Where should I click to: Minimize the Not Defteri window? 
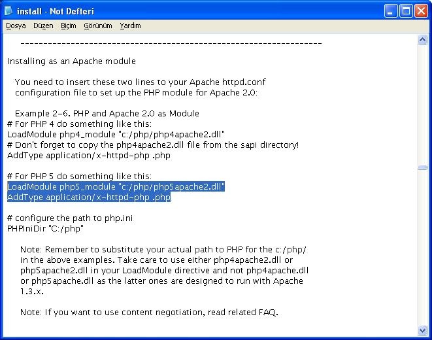[391, 10]
